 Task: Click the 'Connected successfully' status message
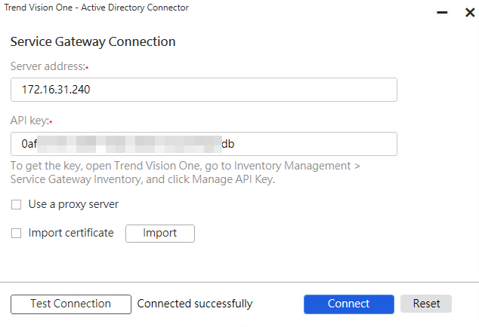point(195,304)
